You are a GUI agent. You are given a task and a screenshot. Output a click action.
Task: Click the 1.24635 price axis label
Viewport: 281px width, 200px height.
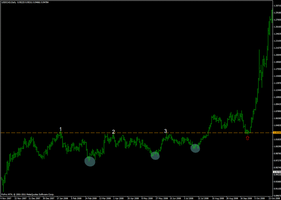pyautogui.click(x=277, y=34)
